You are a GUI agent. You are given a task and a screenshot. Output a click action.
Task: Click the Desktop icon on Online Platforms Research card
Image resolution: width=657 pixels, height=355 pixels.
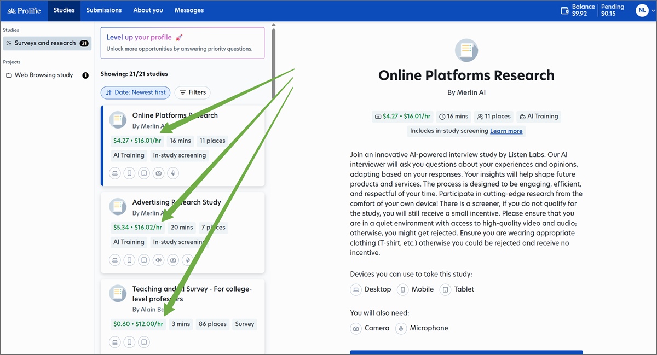[x=114, y=173]
